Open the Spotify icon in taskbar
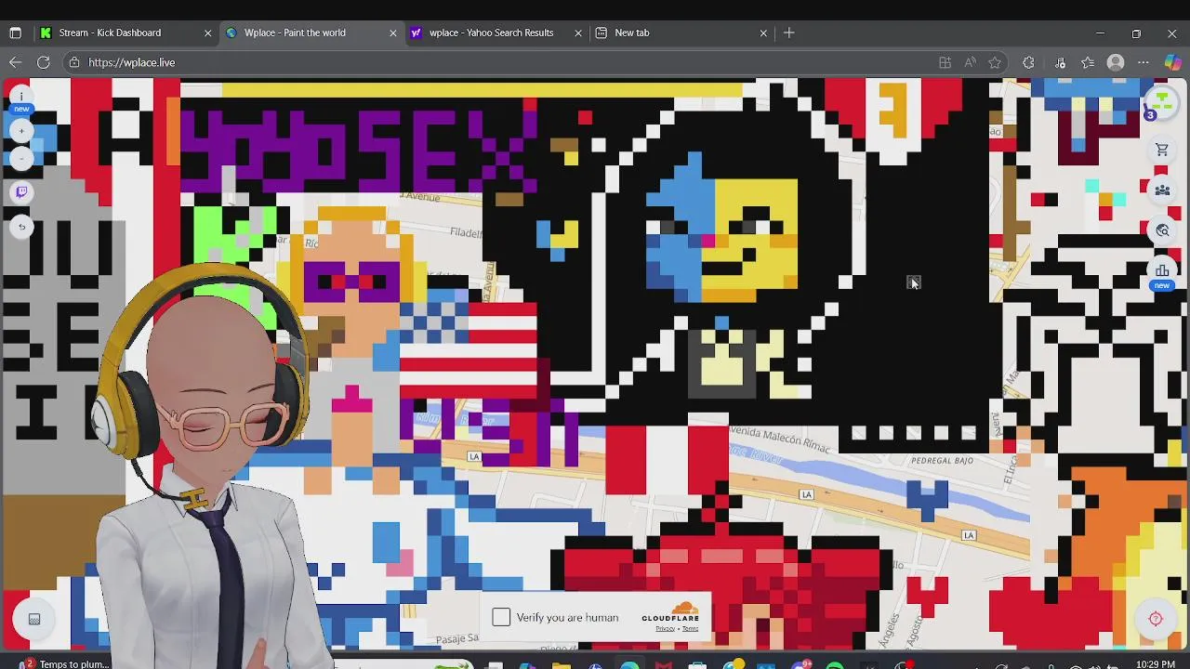 834,665
